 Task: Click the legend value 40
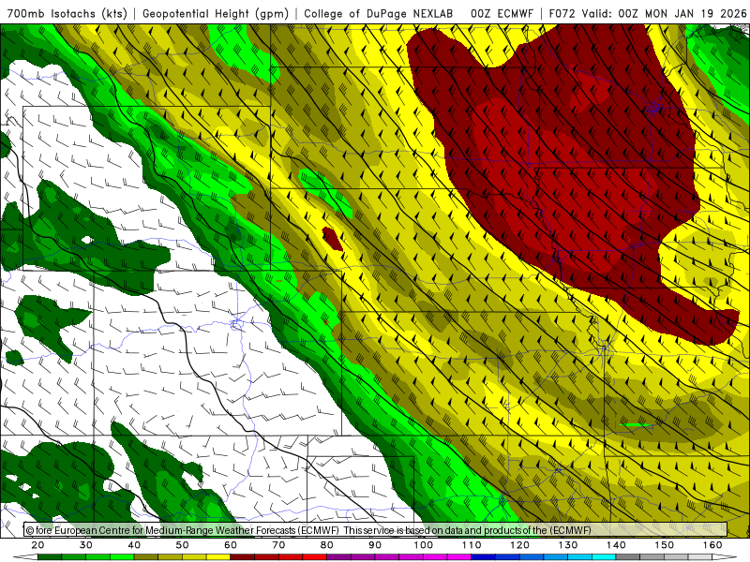pos(134,545)
